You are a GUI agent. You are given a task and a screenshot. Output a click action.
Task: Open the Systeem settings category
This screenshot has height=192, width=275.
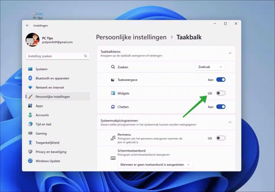[41, 69]
